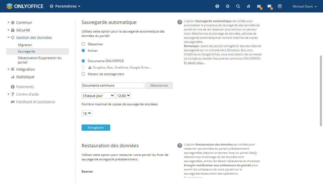Open the copies count dropdown showing 10

pyautogui.click(x=87, y=113)
